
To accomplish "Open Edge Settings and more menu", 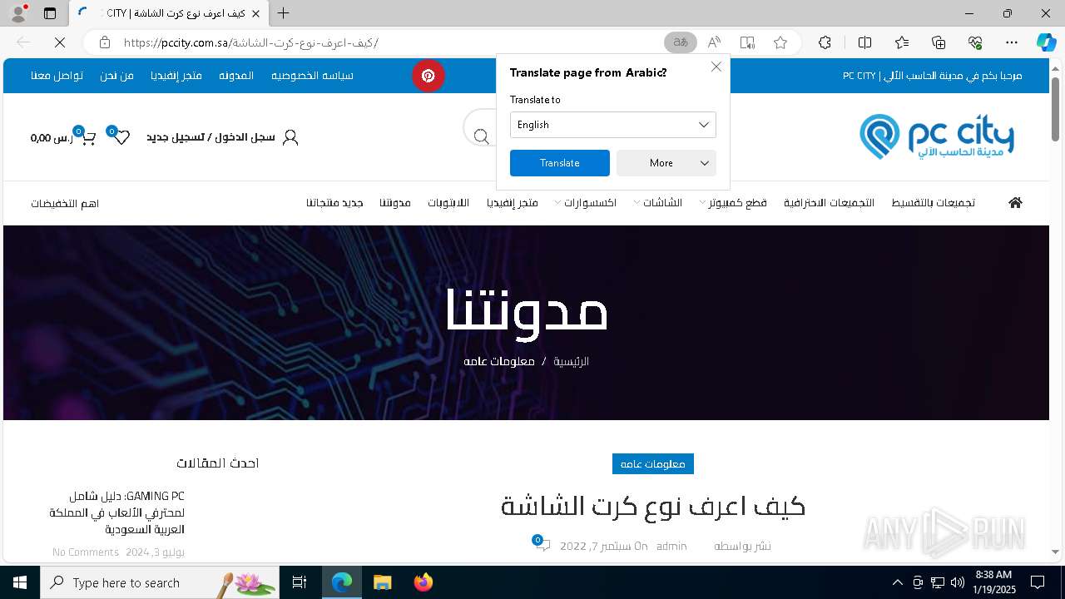I will pyautogui.click(x=1012, y=42).
